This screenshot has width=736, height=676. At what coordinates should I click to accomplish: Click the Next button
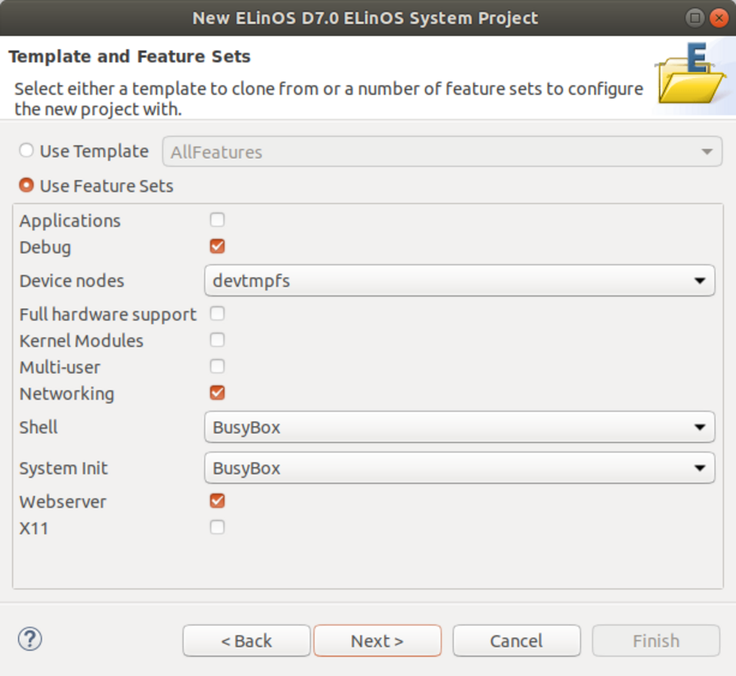click(x=377, y=641)
